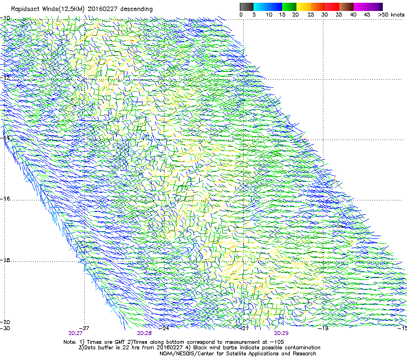Click the '20:27' time label
This screenshot has width=407, height=357.
pos(75,333)
